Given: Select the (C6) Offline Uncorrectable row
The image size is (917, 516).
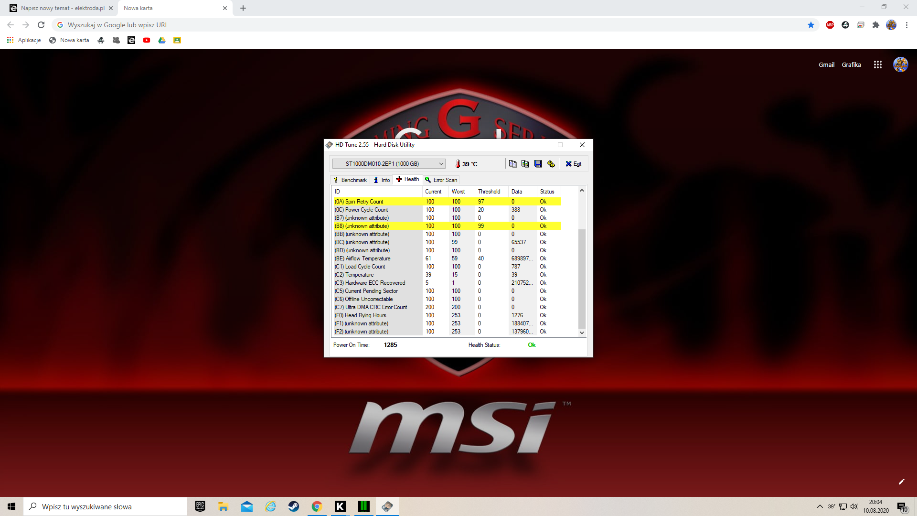Looking at the screenshot, I should [447, 299].
